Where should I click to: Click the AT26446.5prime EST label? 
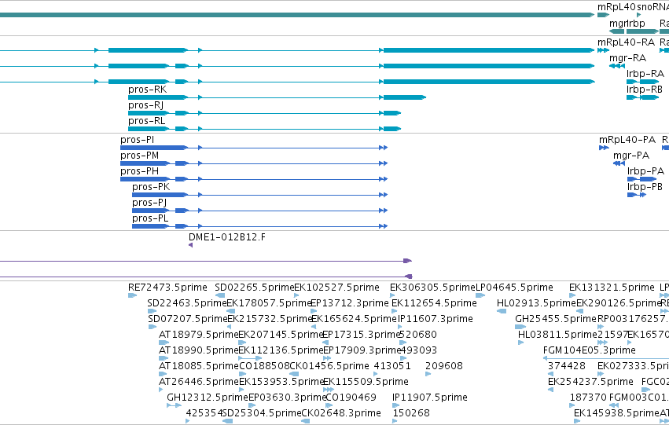pyautogui.click(x=198, y=383)
